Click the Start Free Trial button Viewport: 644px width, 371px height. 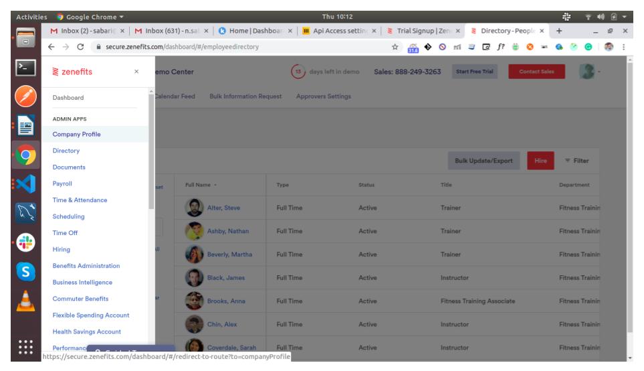click(474, 72)
